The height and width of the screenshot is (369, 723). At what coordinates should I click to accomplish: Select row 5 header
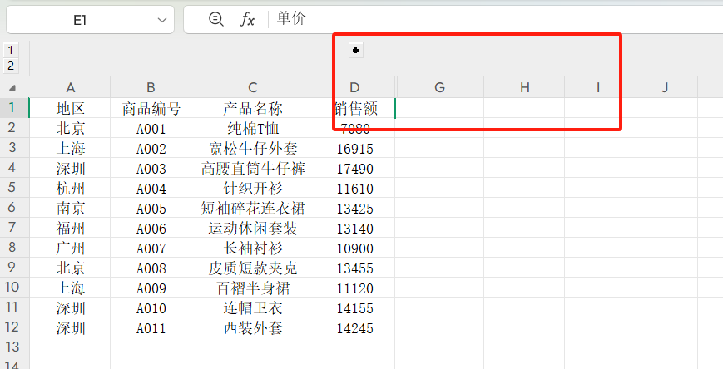point(12,189)
